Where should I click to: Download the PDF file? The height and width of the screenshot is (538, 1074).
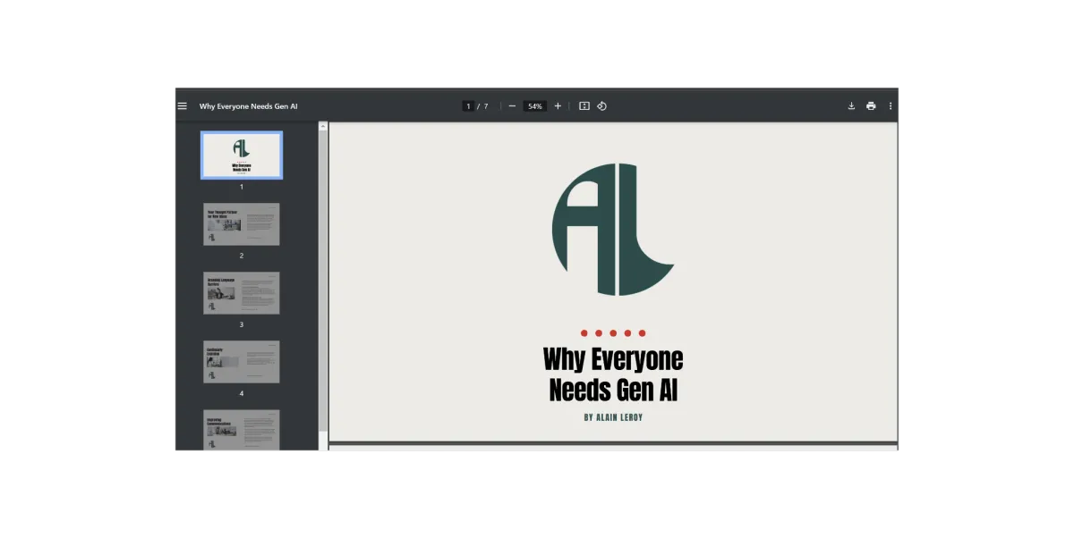point(851,106)
